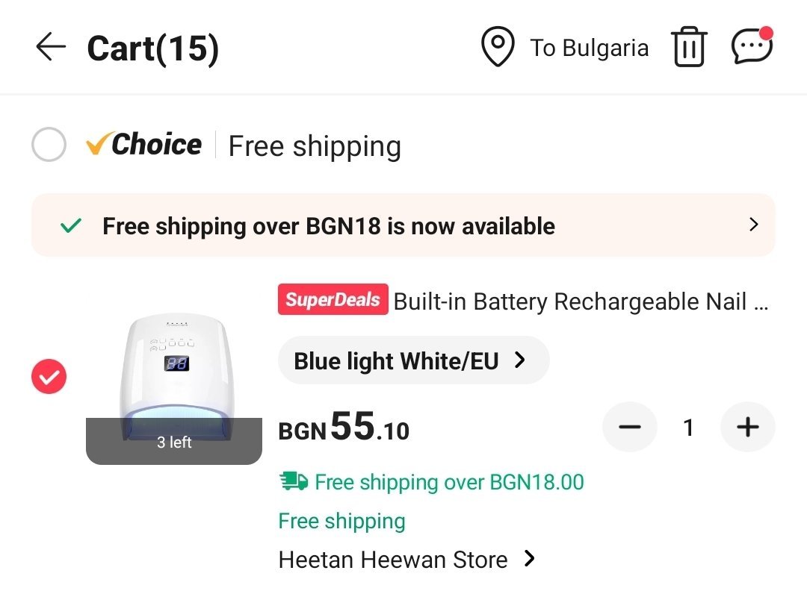Viewport: 807px width, 591px height.
Task: Open the chat messages icon
Action: point(750,47)
